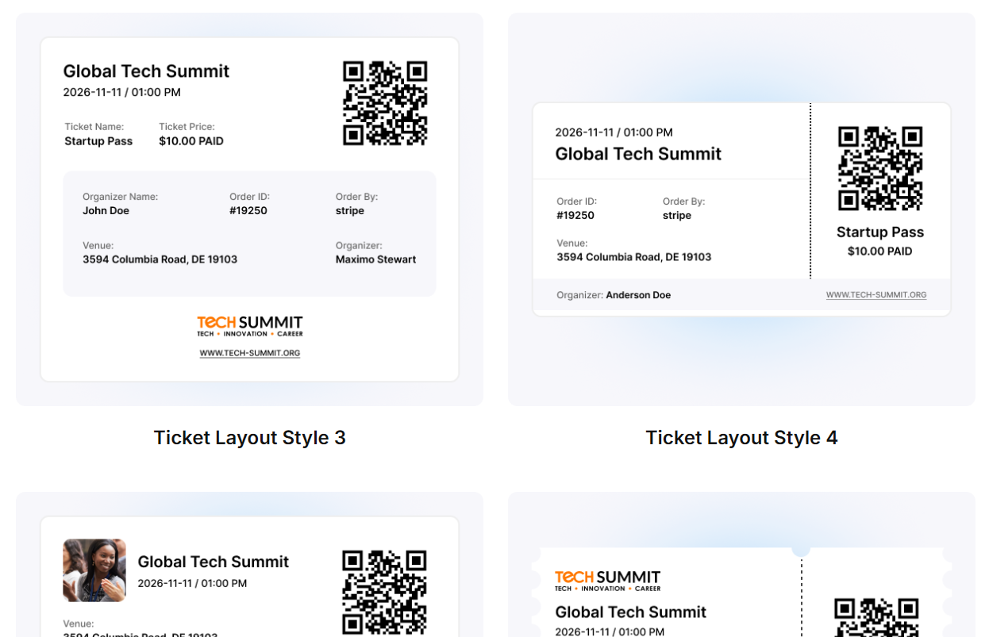Click the QR code beside the photo ticket
989x637 pixels.
[384, 593]
